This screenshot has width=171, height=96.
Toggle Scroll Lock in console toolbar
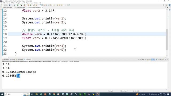148,59
